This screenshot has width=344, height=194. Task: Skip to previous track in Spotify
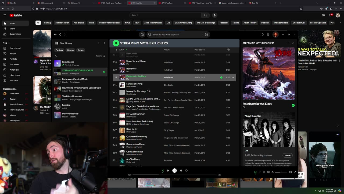point(168,171)
